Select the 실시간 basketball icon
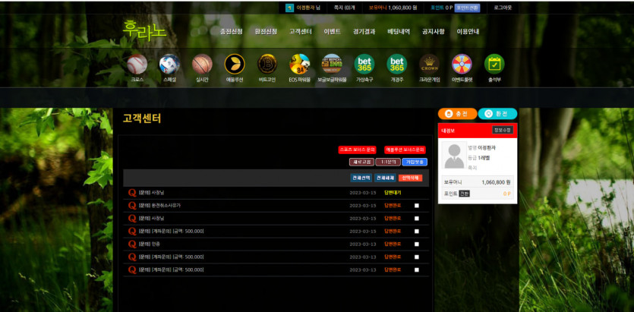This screenshot has width=634, height=312. click(202, 64)
